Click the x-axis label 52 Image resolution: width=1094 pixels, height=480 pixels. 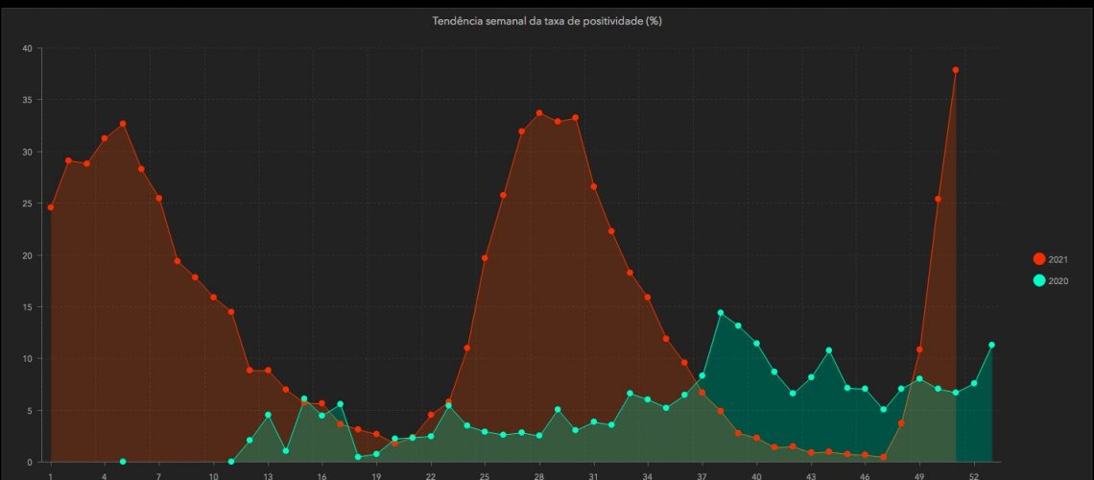tap(974, 475)
